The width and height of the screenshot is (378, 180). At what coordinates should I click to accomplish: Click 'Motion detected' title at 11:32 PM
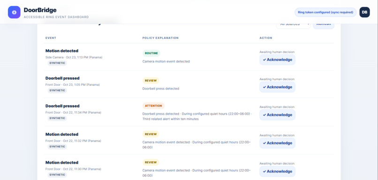62,135
